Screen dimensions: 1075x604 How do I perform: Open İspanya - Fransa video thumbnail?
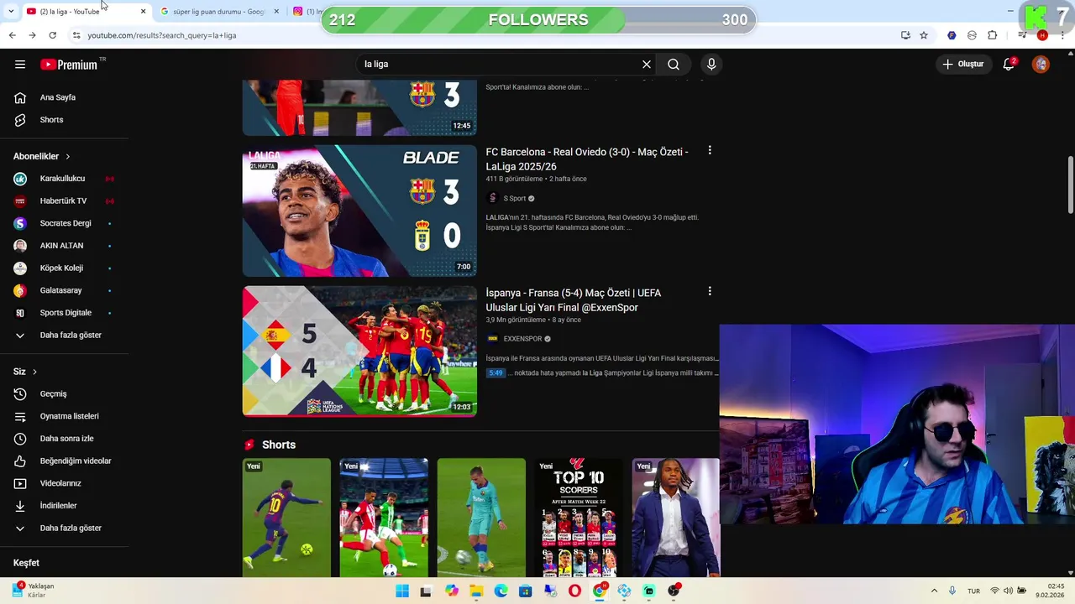[359, 351]
